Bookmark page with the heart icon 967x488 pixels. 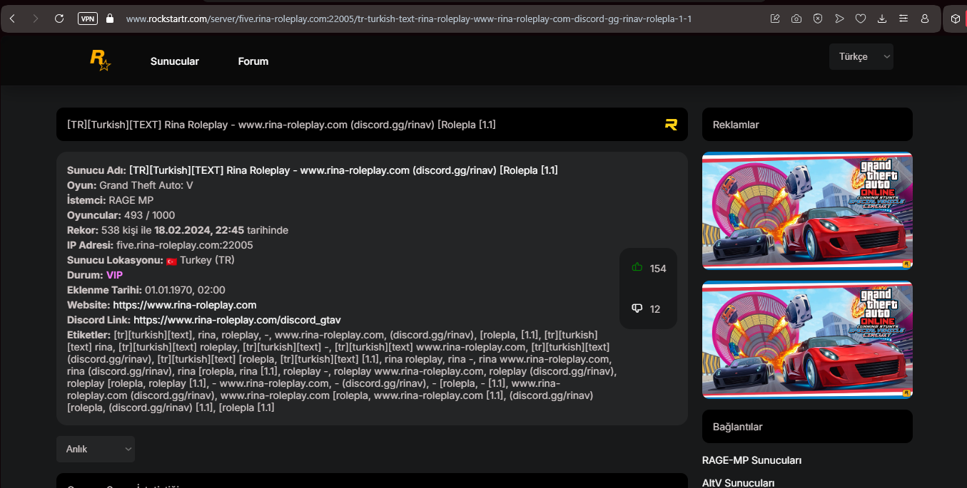(x=861, y=19)
